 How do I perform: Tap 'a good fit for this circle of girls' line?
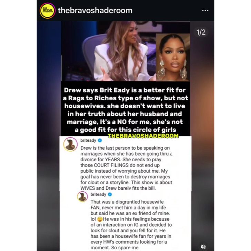(x=125, y=130)
